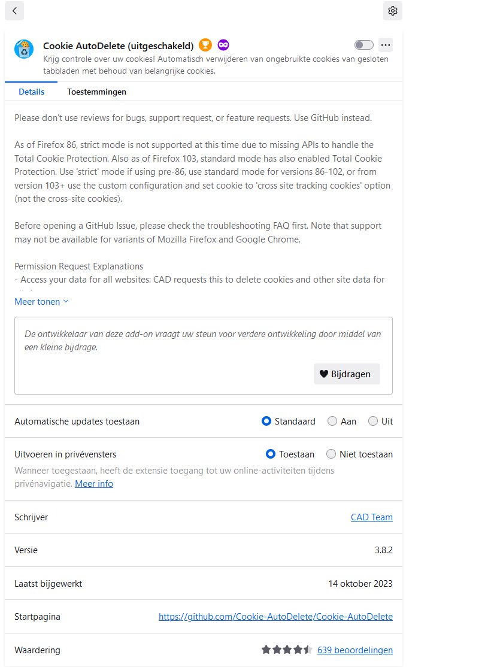This screenshot has width=497, height=667.
Task: Select Standaard for automatic updates
Action: pyautogui.click(x=266, y=421)
